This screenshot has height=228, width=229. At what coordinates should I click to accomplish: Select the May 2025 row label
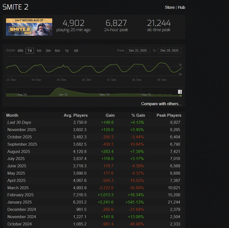click(x=16, y=173)
